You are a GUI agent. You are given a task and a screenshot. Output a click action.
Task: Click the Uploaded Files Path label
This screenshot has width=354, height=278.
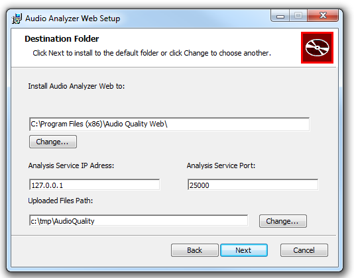click(x=60, y=201)
